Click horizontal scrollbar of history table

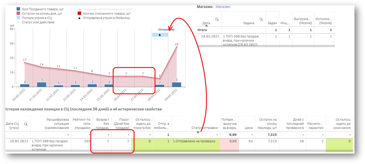coord(179,151)
